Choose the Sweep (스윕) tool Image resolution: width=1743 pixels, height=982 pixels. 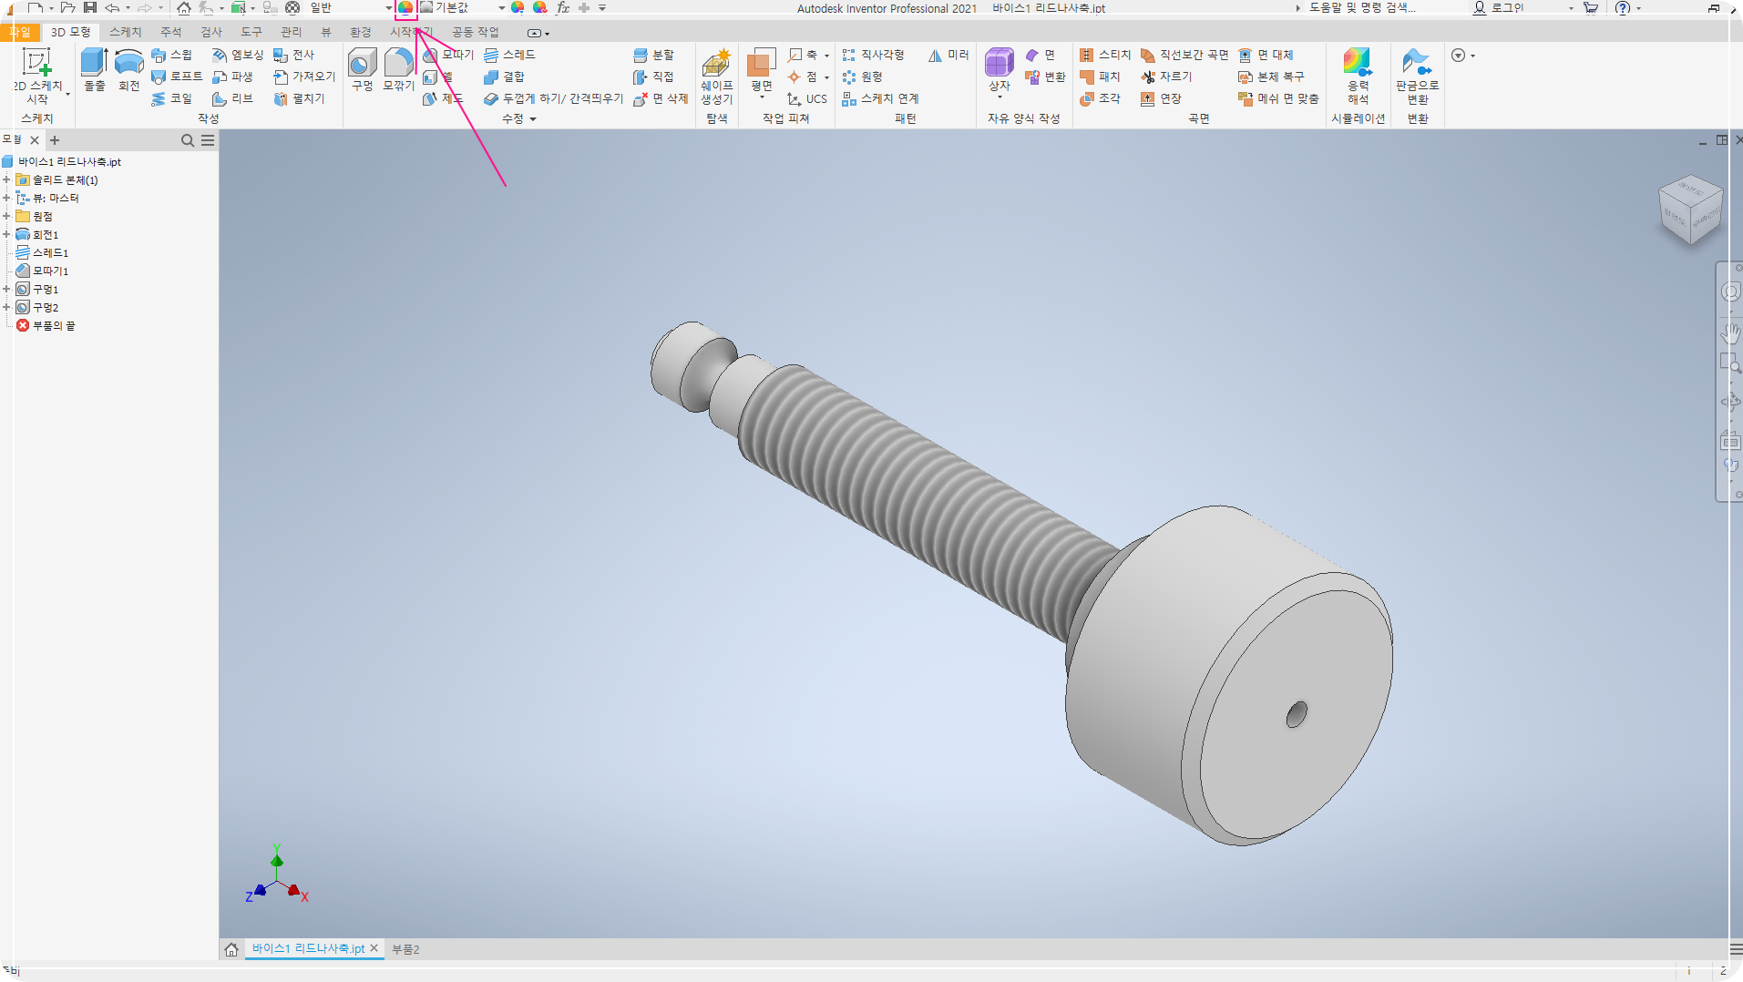171,55
